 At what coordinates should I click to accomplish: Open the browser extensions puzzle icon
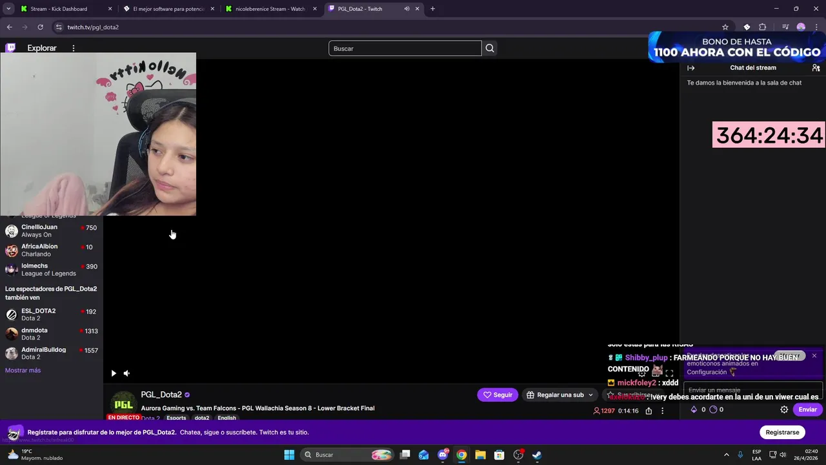tap(762, 27)
